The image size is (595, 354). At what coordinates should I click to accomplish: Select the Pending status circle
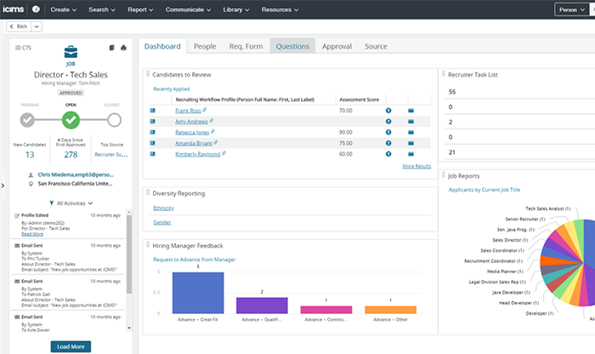(x=28, y=120)
